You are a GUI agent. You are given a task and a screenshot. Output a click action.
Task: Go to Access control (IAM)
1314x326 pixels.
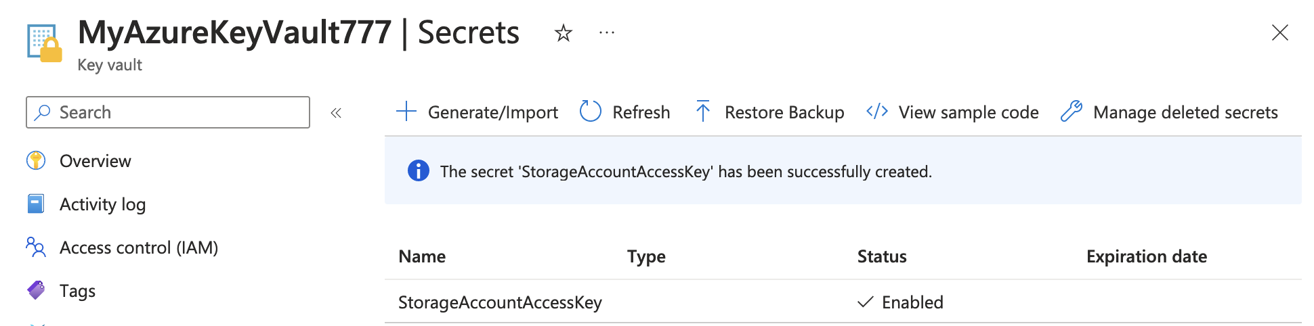[x=138, y=248]
